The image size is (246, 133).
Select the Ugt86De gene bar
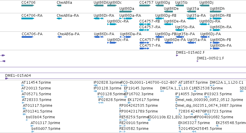168,12
